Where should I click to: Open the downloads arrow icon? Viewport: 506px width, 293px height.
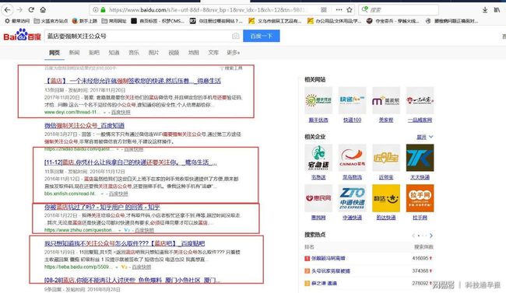[x=485, y=10]
